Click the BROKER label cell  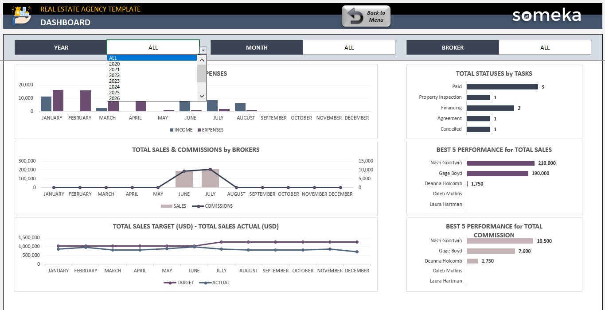[x=453, y=47]
